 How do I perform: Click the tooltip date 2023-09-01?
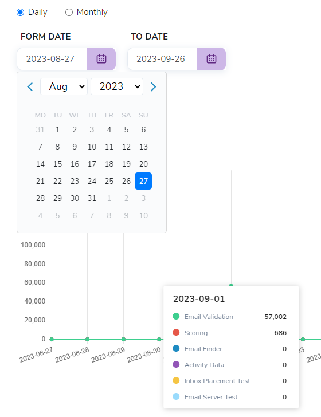click(x=199, y=298)
